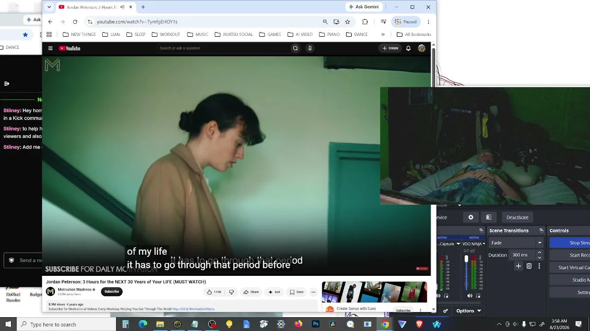Open the WORKOUT bookmark folder
590x331 pixels.
click(166, 34)
